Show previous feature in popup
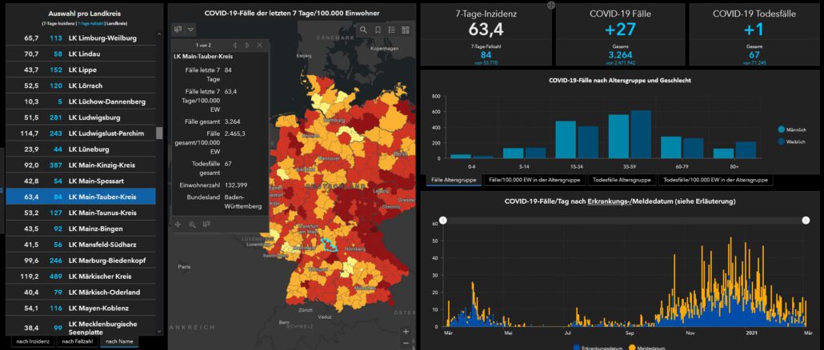The width and height of the screenshot is (824, 350). (234, 46)
